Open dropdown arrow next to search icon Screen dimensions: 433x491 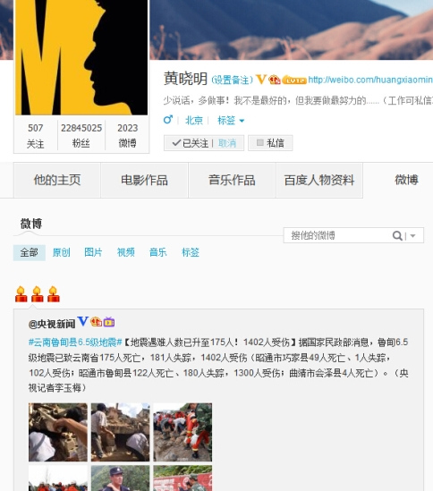point(413,236)
